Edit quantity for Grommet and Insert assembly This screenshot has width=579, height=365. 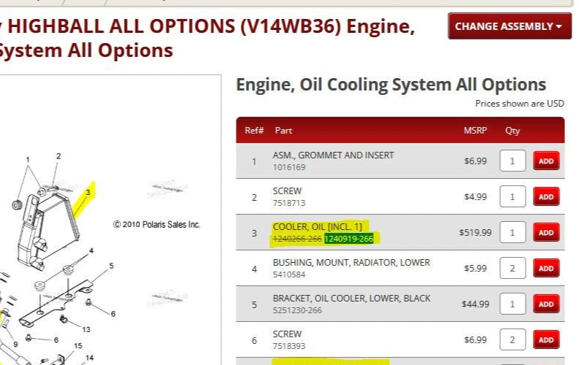[x=513, y=161]
